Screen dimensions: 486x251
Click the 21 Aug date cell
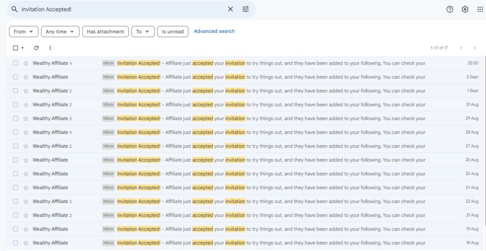point(472,215)
